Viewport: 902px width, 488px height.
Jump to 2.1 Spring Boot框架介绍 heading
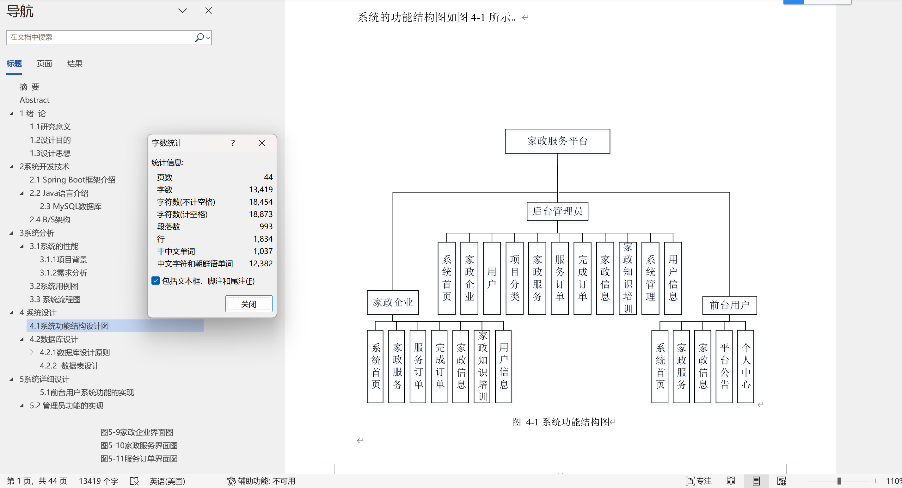point(72,180)
